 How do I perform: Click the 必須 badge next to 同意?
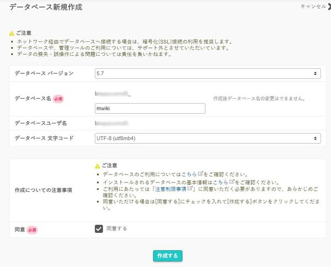point(32,230)
